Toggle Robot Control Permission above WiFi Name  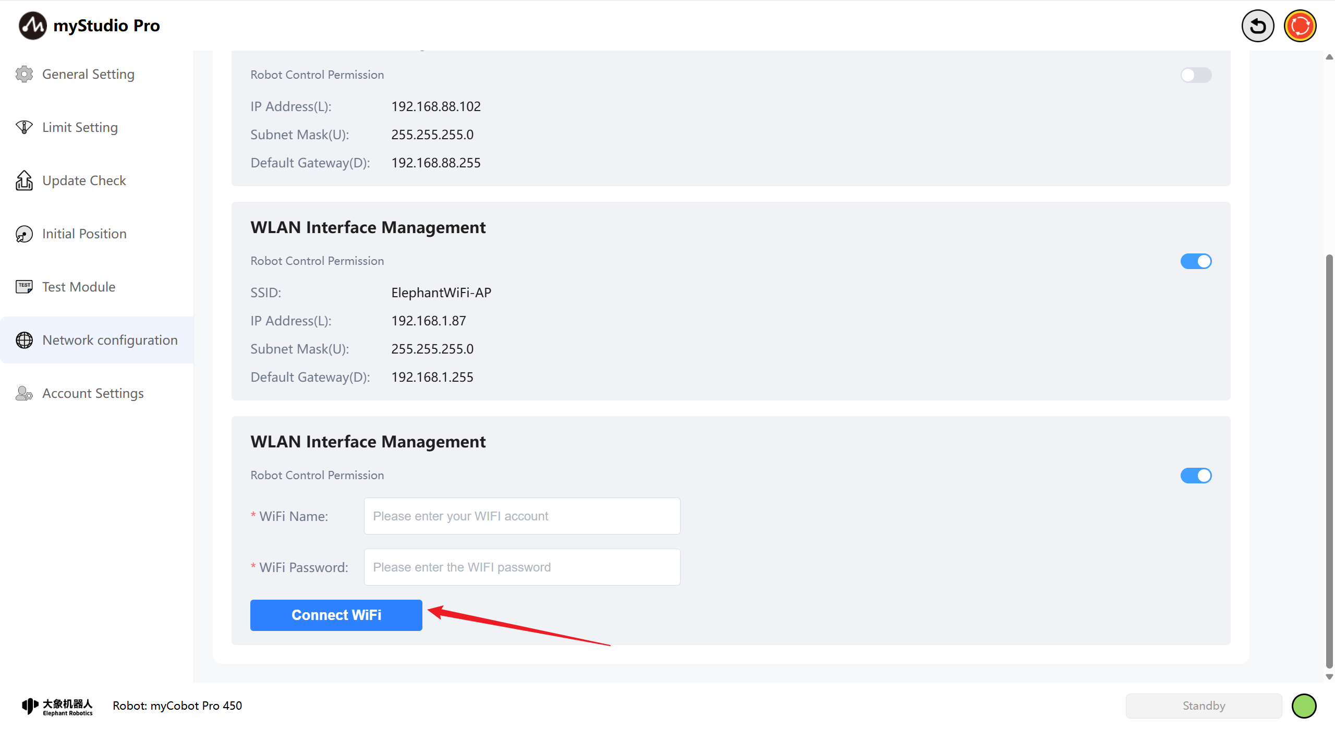(1196, 476)
